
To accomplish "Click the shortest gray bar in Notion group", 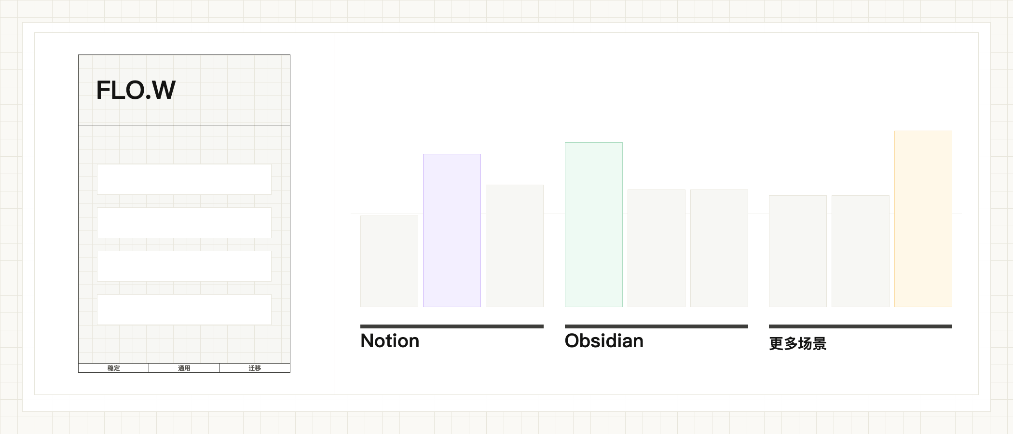I will (389, 261).
